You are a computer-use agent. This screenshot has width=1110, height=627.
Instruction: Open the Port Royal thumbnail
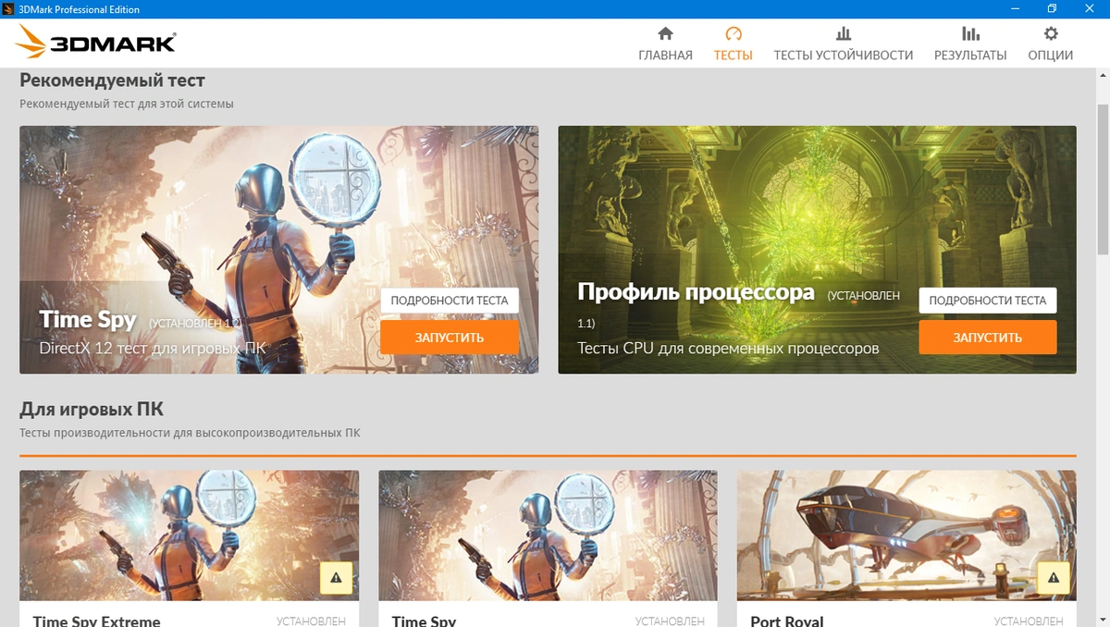point(906,536)
